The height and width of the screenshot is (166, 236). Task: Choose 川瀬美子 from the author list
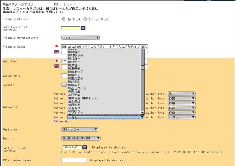pos(104,69)
